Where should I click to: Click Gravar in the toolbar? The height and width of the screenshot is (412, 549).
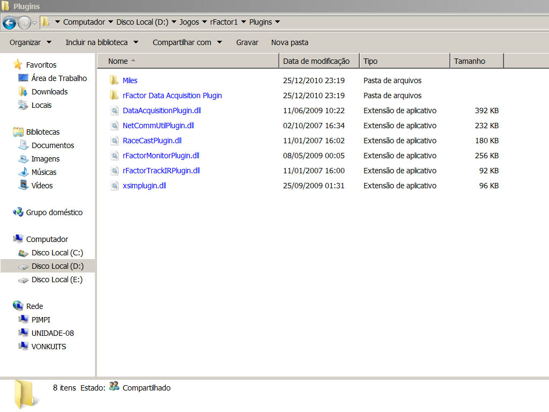[x=247, y=42]
